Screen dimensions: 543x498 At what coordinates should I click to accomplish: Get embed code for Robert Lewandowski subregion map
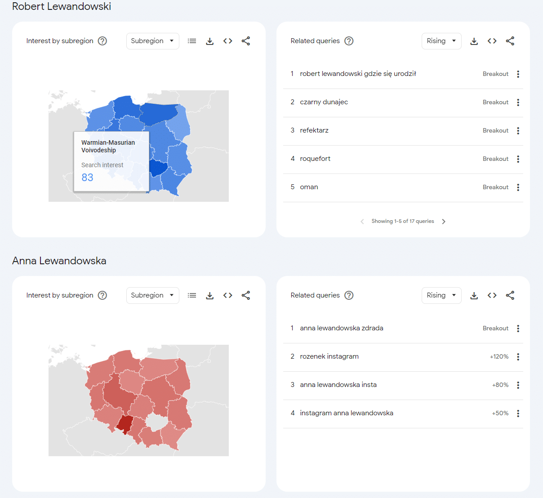(x=228, y=41)
